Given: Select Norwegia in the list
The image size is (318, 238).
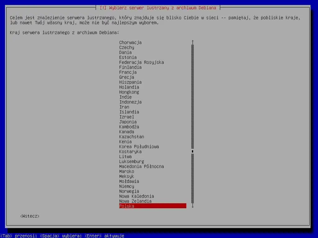Looking at the screenshot, I should 129,191.
